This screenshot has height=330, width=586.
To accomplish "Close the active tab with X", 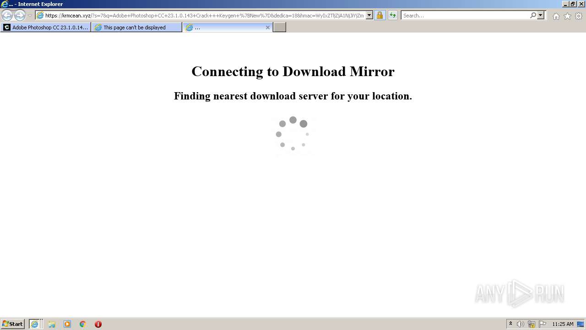I will (268, 27).
